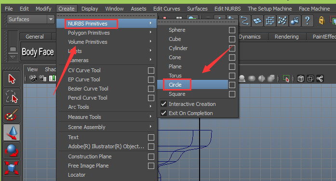Activate the Lasso Select tool
The image size is (336, 181).
coord(12,97)
